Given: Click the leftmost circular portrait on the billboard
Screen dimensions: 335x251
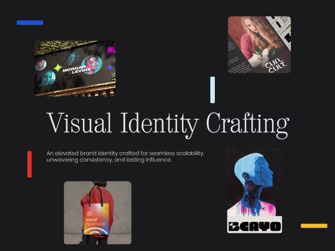Looking at the screenshot, I should point(41,66).
